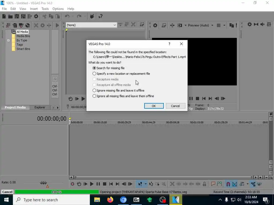Click Play in the timeline transport bar
Viewport: 274px width, 205px height.
[92, 184]
